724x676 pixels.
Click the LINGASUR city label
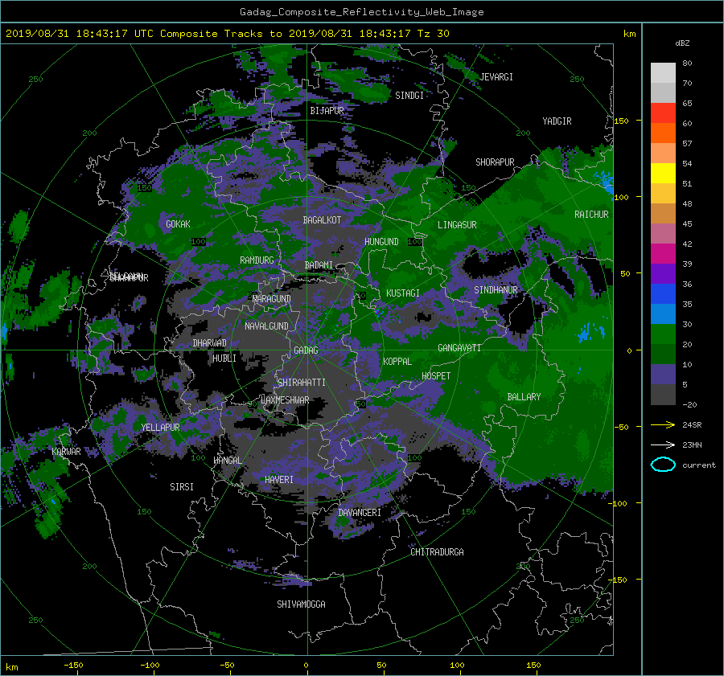457,225
